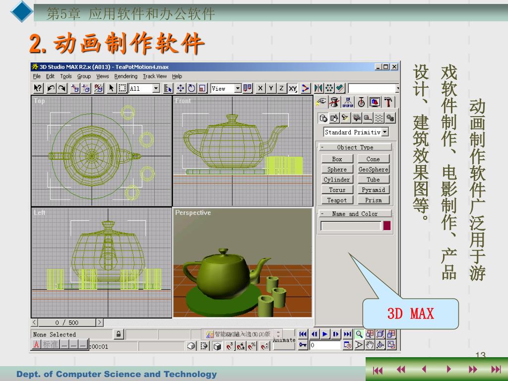The image size is (508, 381).
Task: Restrict transform to Z axis
Action: pos(282,88)
